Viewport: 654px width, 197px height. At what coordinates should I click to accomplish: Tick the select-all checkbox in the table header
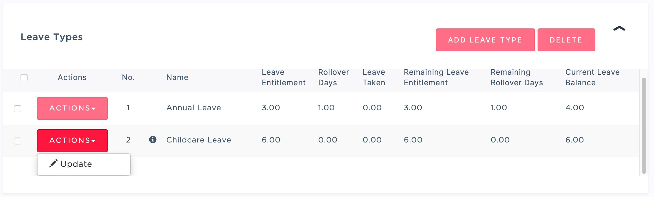click(24, 78)
